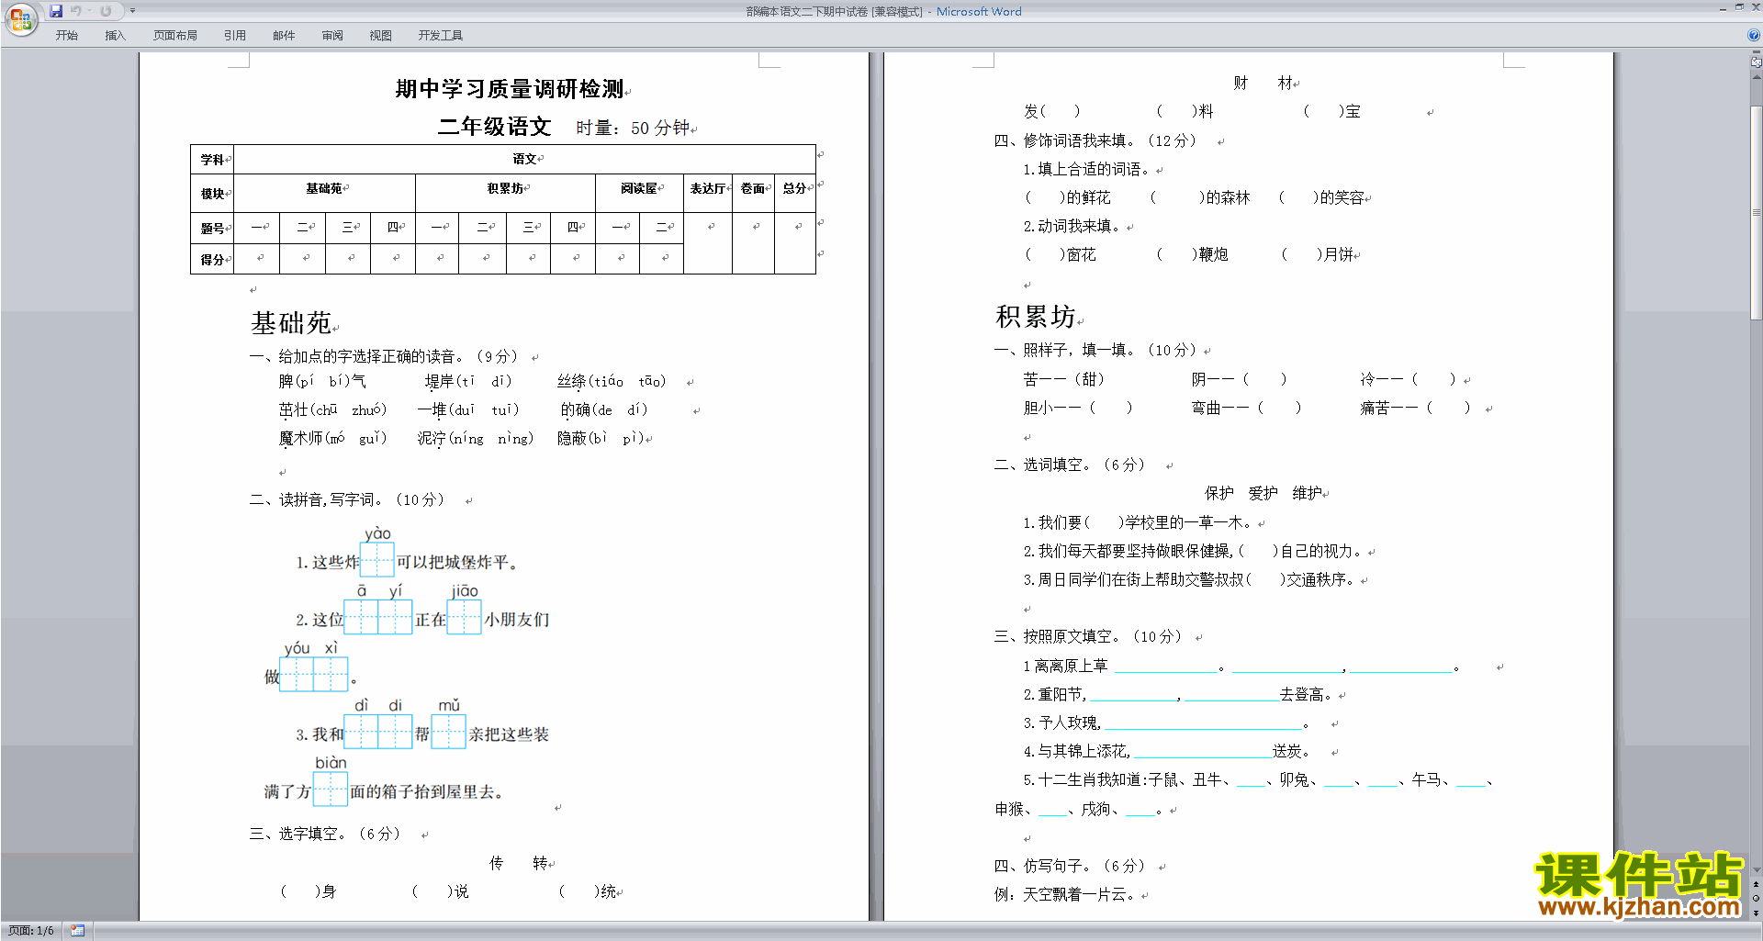Switch to the 视图 tab
The image size is (1763, 941).
pyautogui.click(x=381, y=36)
